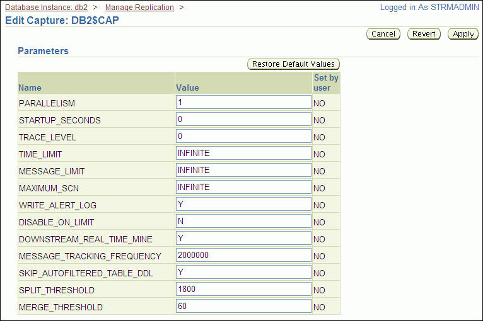This screenshot has width=483, height=321.
Task: Click the Name column header
Action: pos(30,88)
